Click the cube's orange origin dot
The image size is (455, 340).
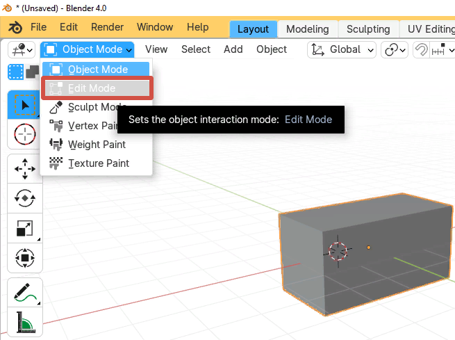pos(369,248)
